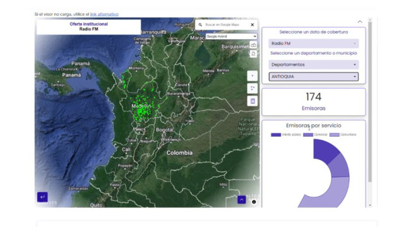Toggle the Comunitaria legend swatch
This screenshot has width=404, height=227.
pos(335,134)
